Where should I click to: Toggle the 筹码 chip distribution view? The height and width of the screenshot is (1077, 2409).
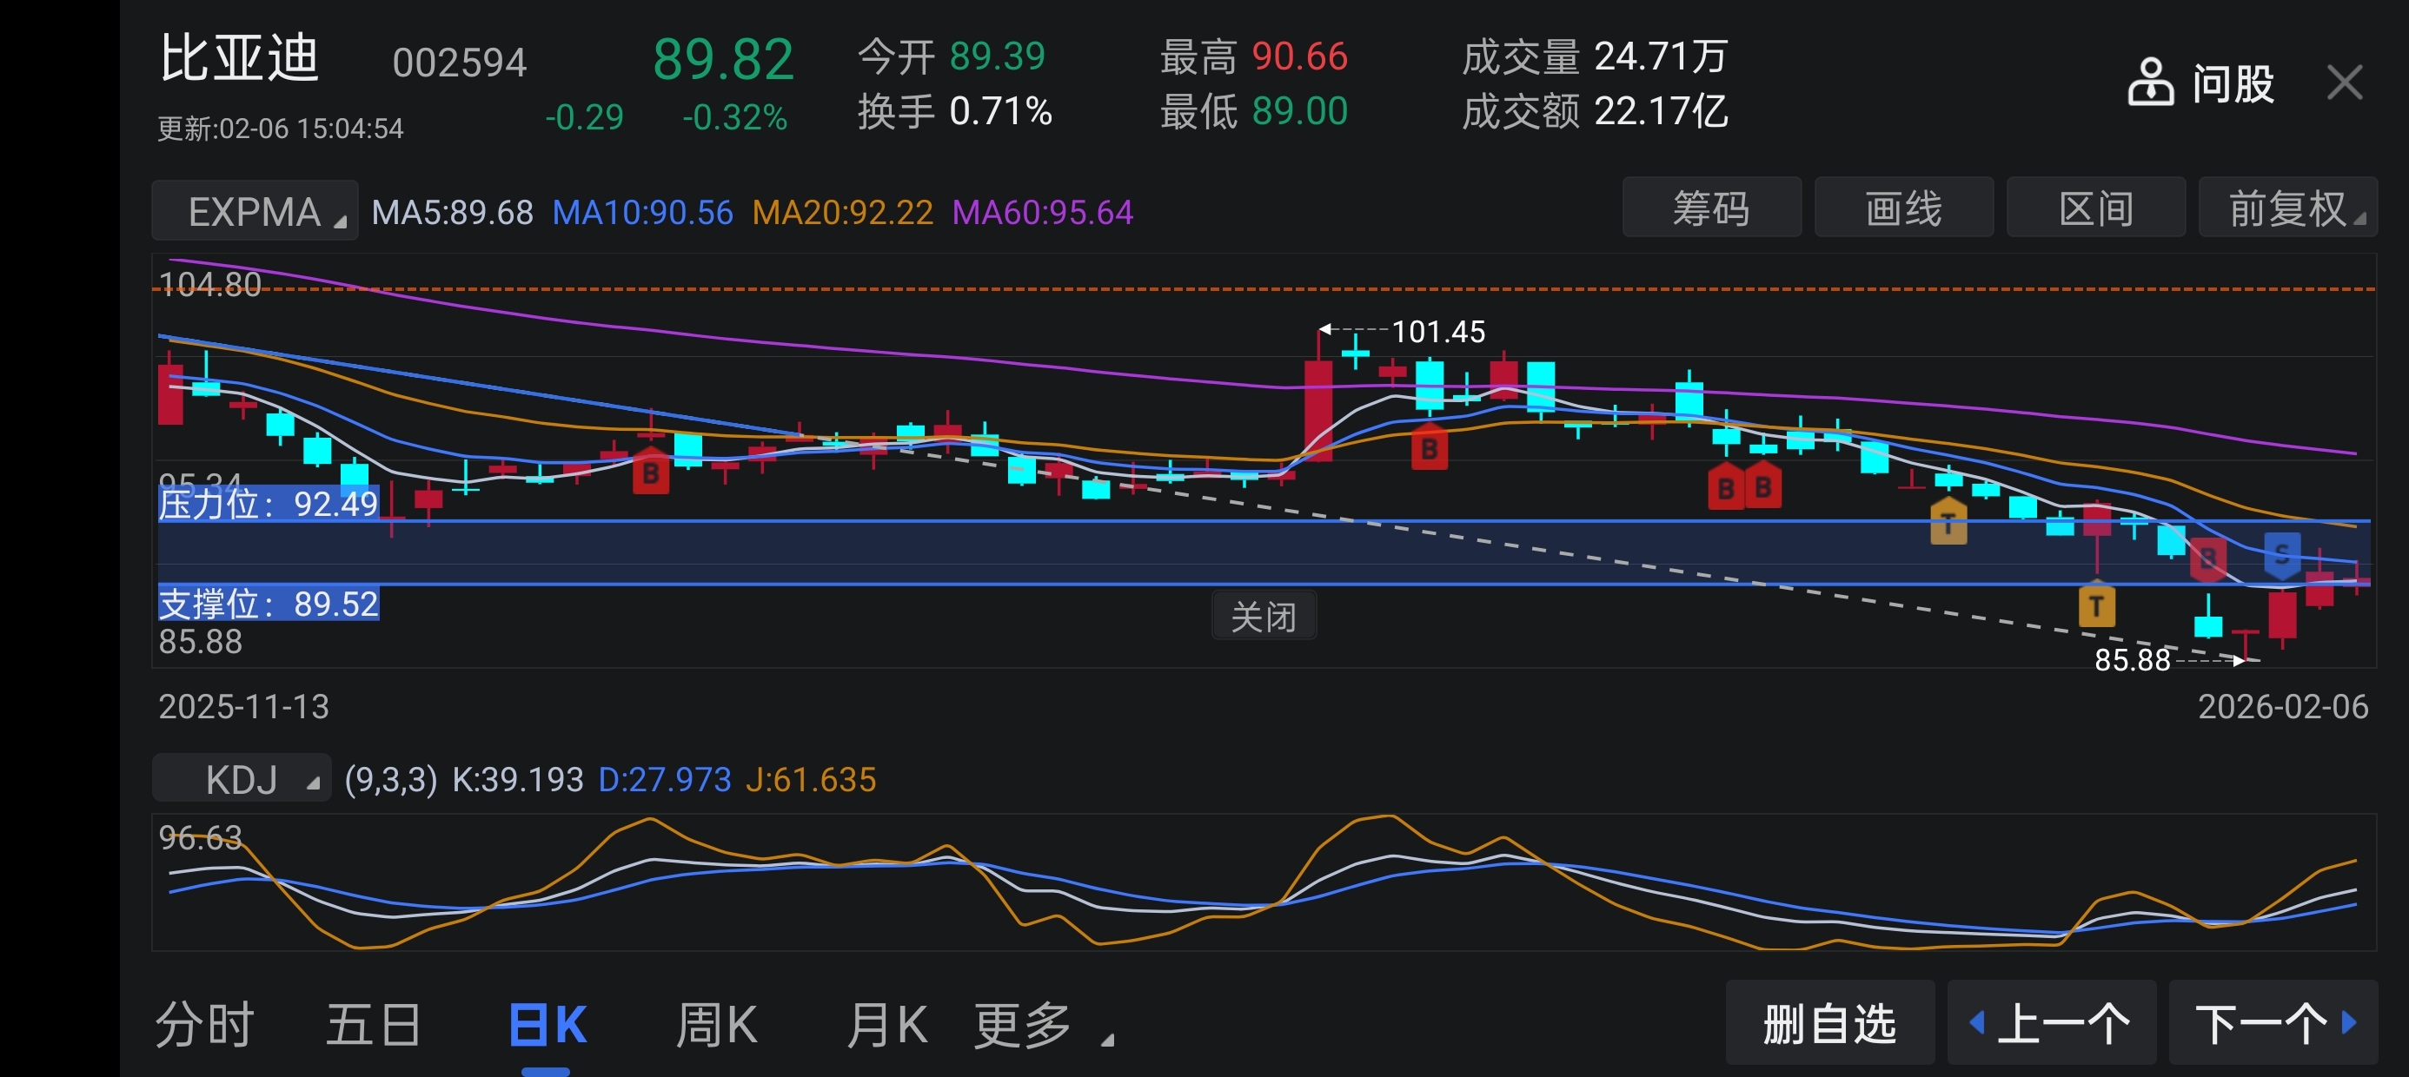1710,208
